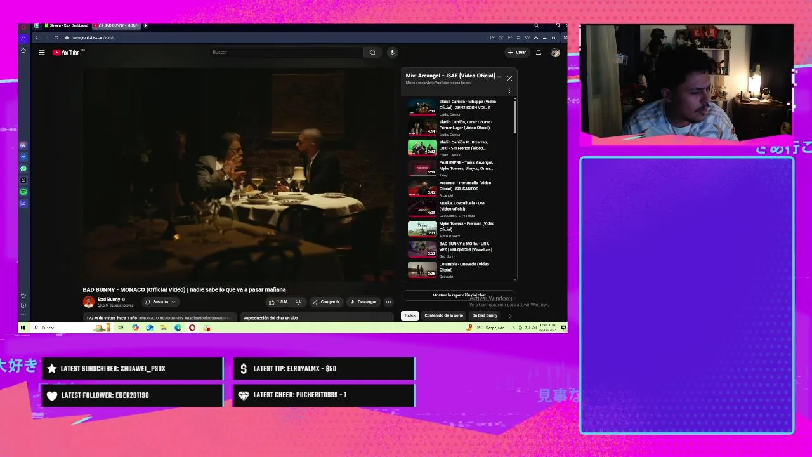This screenshot has width=812, height=457.
Task: Like the MONACO video
Action: coord(278,302)
